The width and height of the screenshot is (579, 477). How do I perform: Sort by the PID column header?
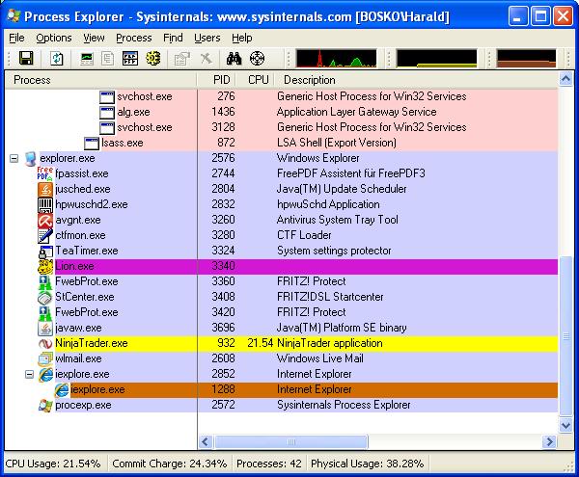pyautogui.click(x=217, y=80)
